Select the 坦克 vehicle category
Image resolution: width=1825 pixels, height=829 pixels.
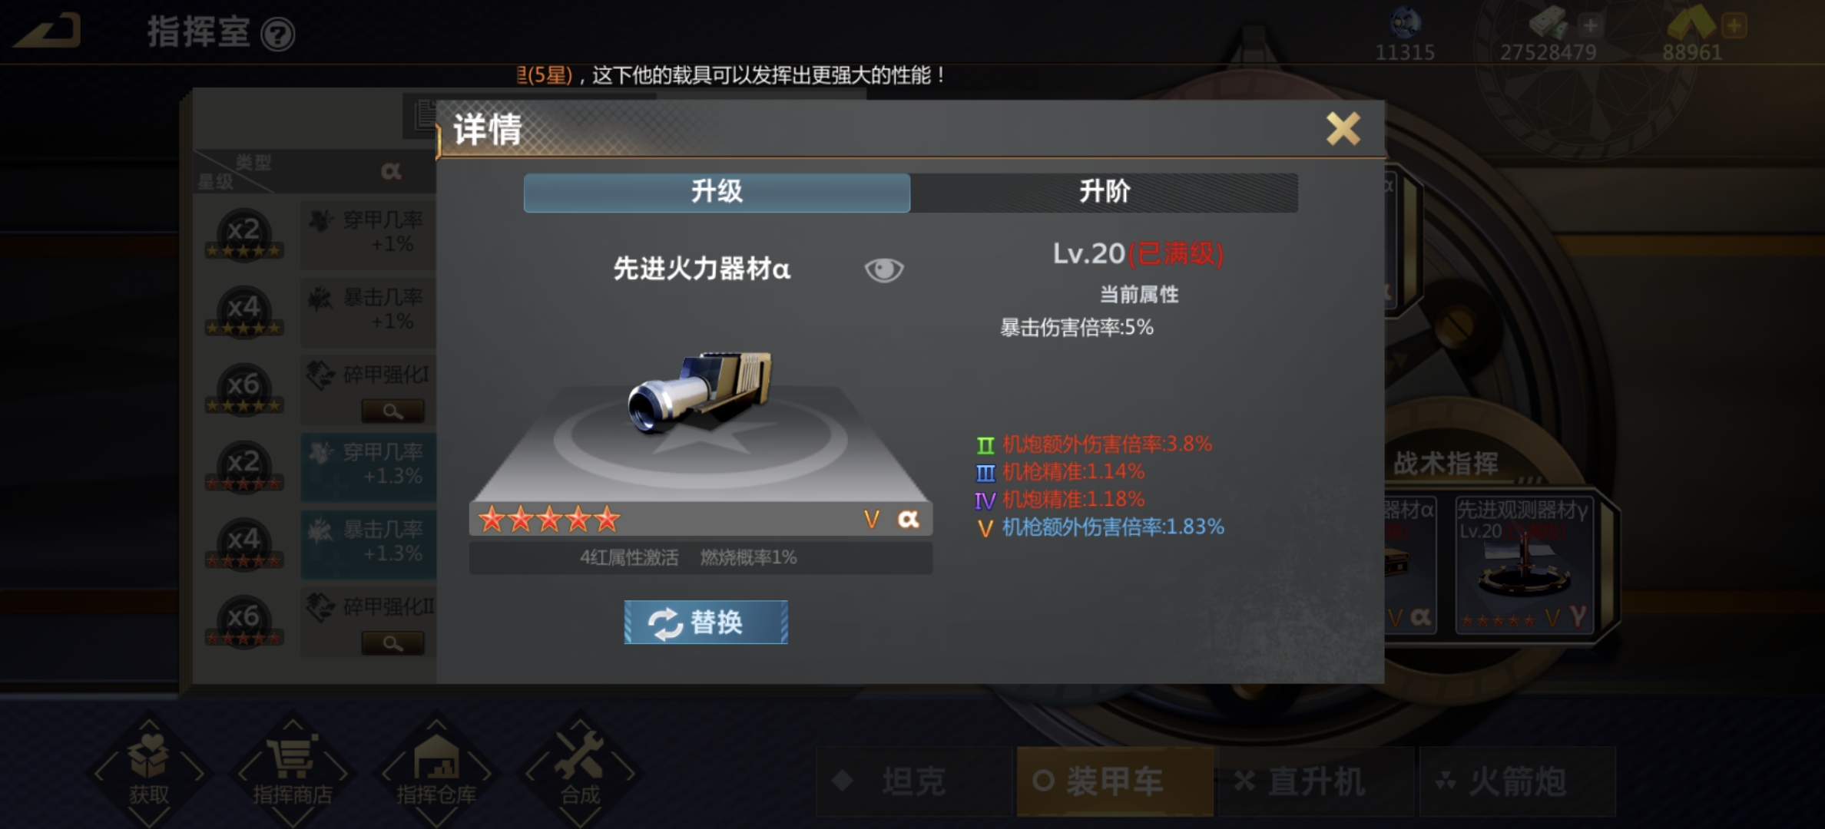click(x=913, y=781)
